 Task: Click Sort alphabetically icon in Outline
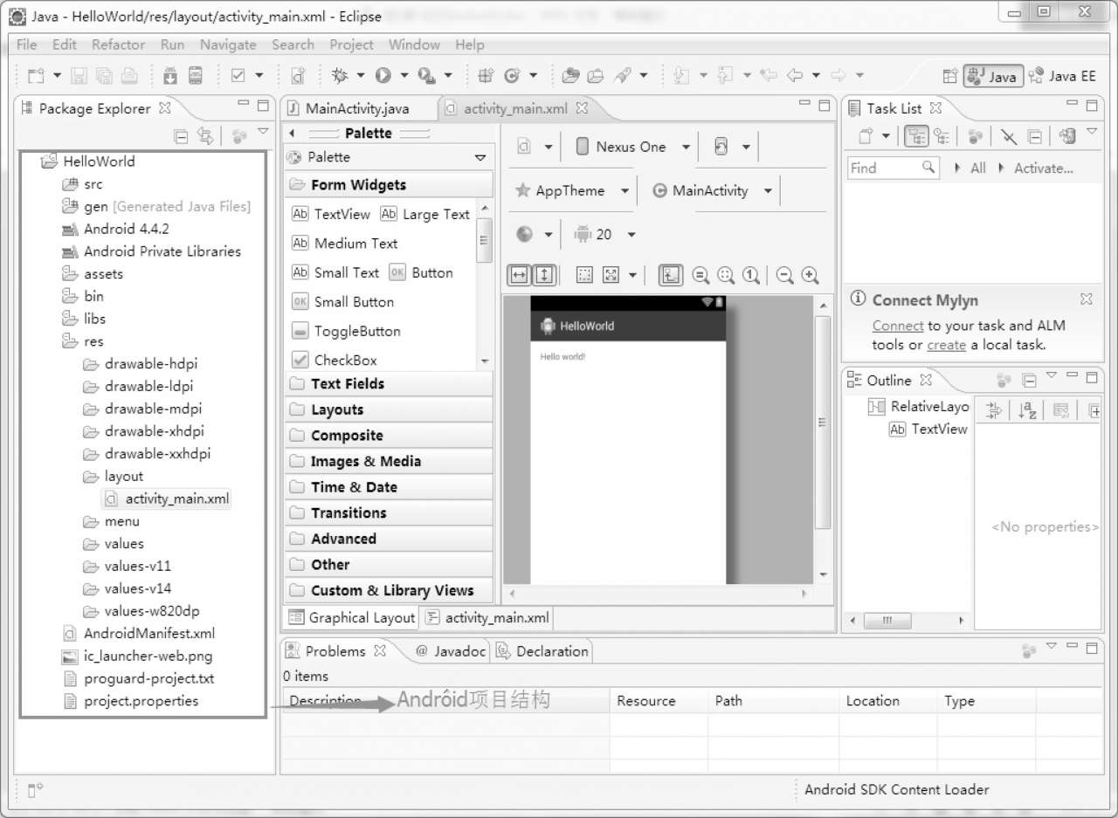pos(1028,410)
